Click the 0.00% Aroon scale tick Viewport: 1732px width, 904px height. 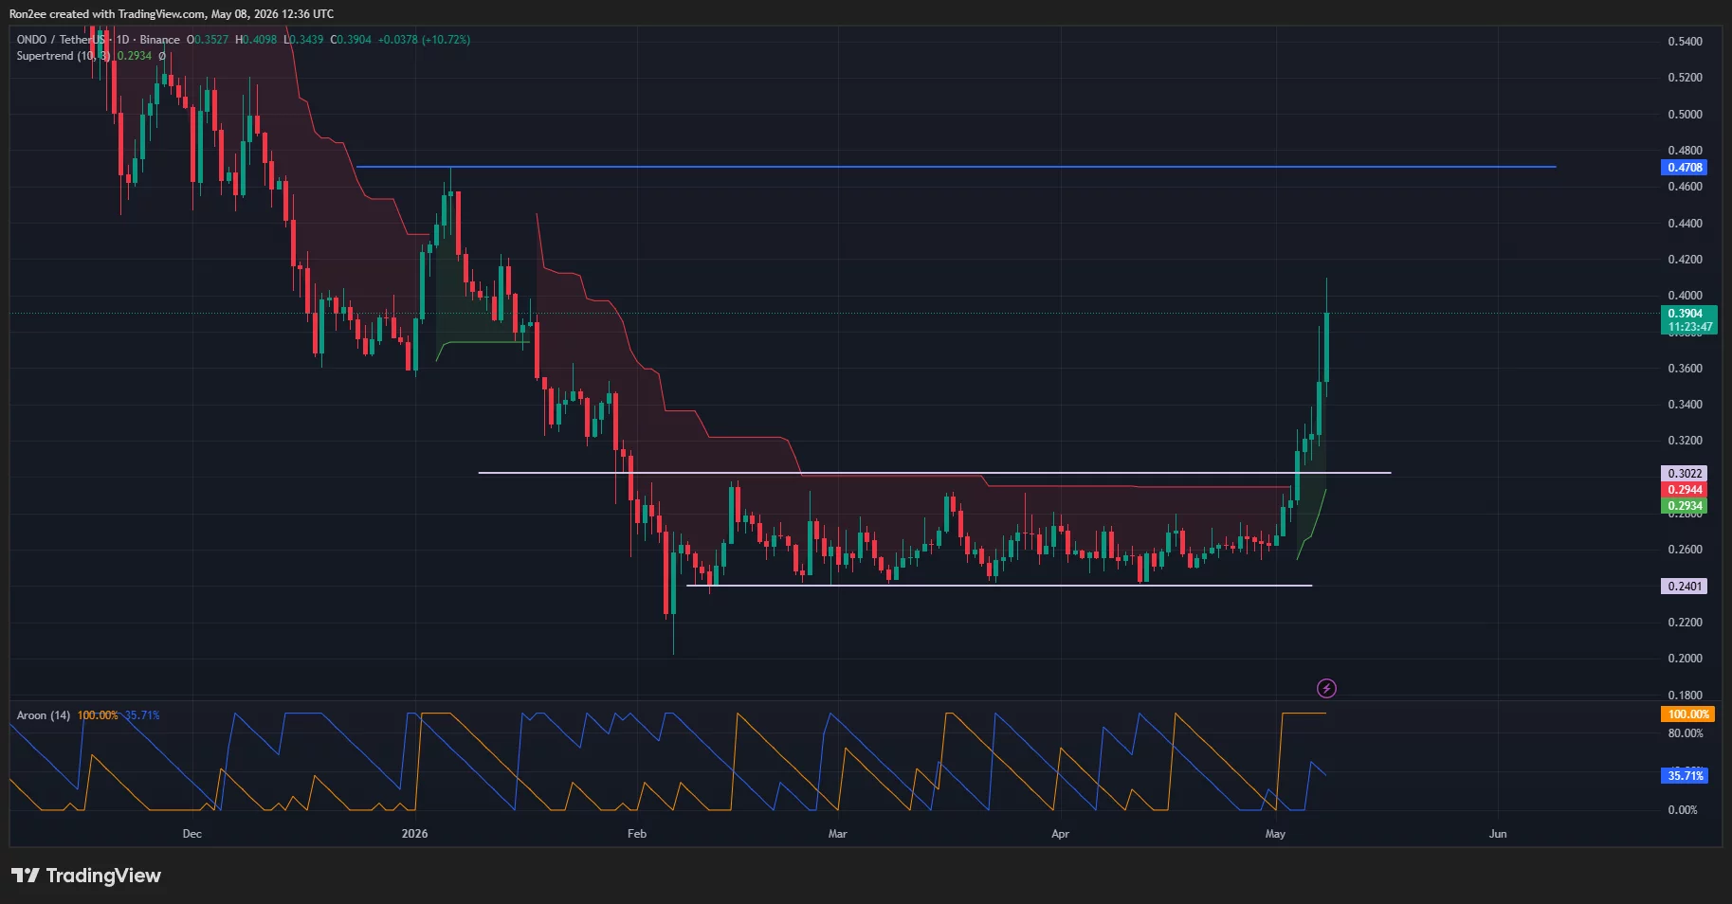(1683, 810)
